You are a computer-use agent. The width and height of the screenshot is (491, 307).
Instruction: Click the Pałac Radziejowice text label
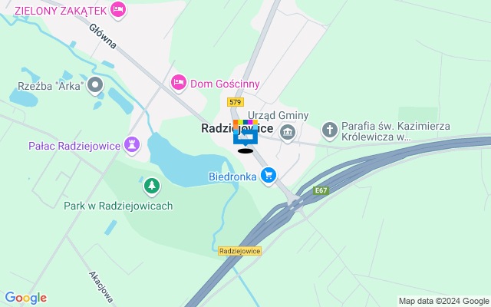click(74, 146)
